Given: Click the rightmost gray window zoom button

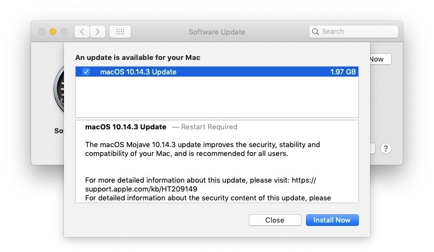Looking at the screenshot, I should click(x=64, y=32).
